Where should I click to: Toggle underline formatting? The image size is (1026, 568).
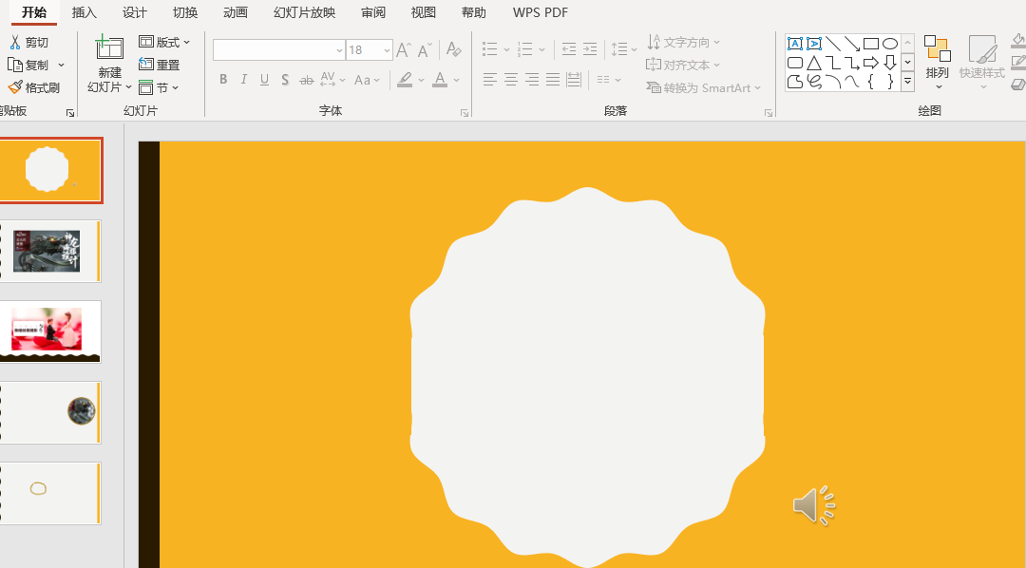[263, 79]
